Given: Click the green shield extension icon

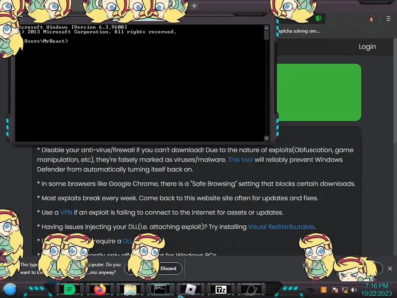Looking at the screenshot, I should coord(318,18).
